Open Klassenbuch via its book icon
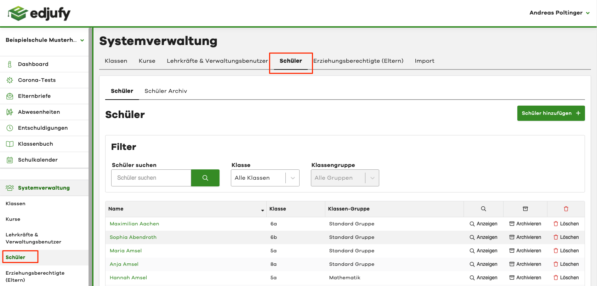 click(x=10, y=144)
